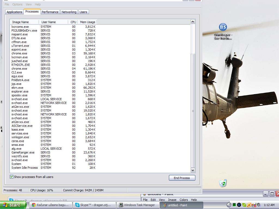Select the System Idle Process row

53,168
